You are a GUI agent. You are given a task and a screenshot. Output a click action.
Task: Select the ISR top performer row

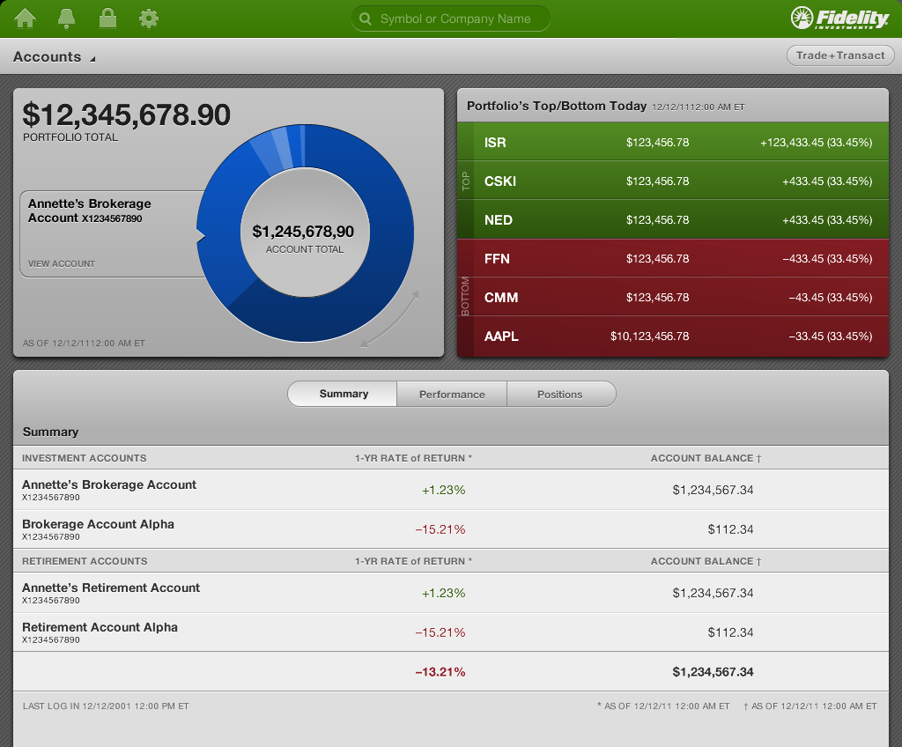click(x=673, y=142)
